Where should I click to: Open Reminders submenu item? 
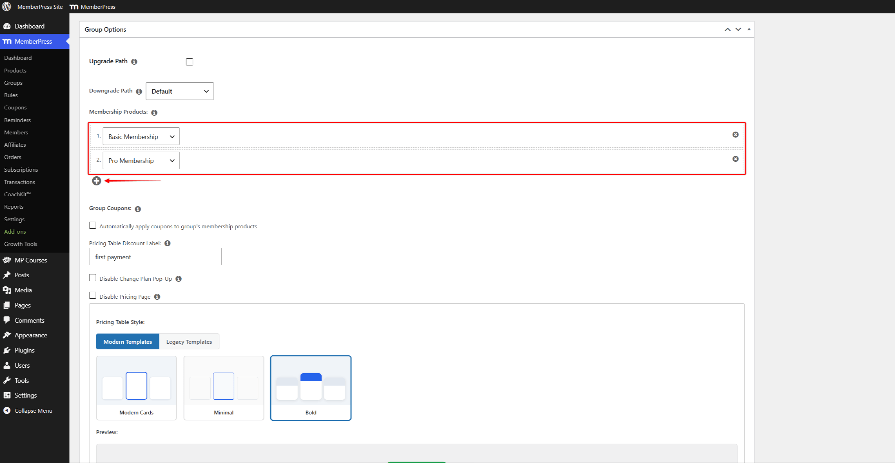[18, 120]
